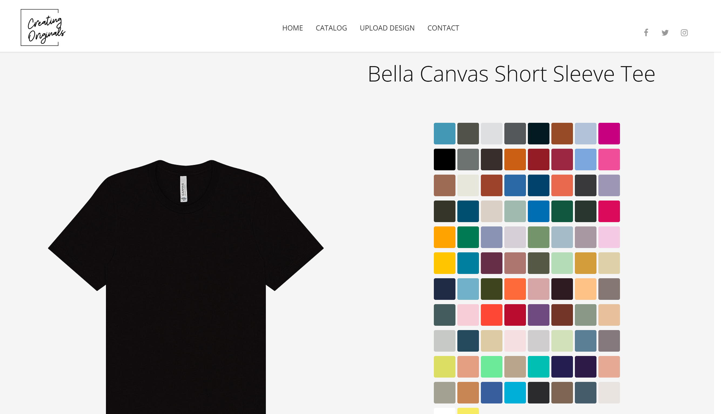Viewport: 721px width, 414px height.
Task: Select the cyan swatch in the bottom full row
Action: tap(515, 393)
